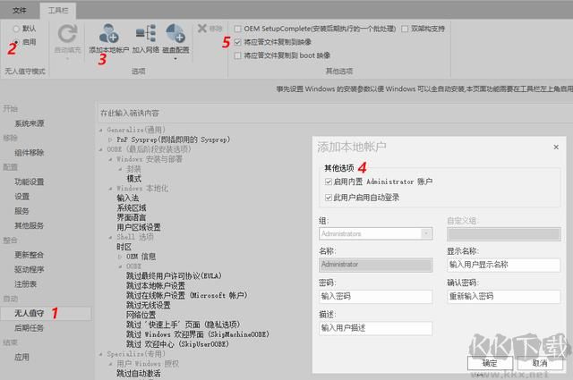Select 输入法 tree item
This screenshot has height=380, width=573.
click(x=128, y=198)
